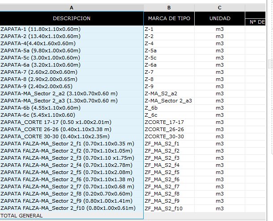Select type mark cell ZF_MA_S2_f5
The image size is (273, 221).
pyautogui.click(x=169, y=172)
